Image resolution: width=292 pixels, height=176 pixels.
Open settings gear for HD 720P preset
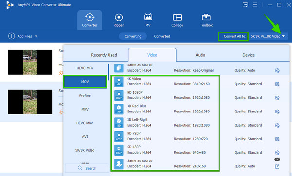click(x=277, y=139)
